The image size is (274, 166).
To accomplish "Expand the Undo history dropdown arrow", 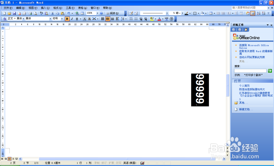I will coord(72,13).
